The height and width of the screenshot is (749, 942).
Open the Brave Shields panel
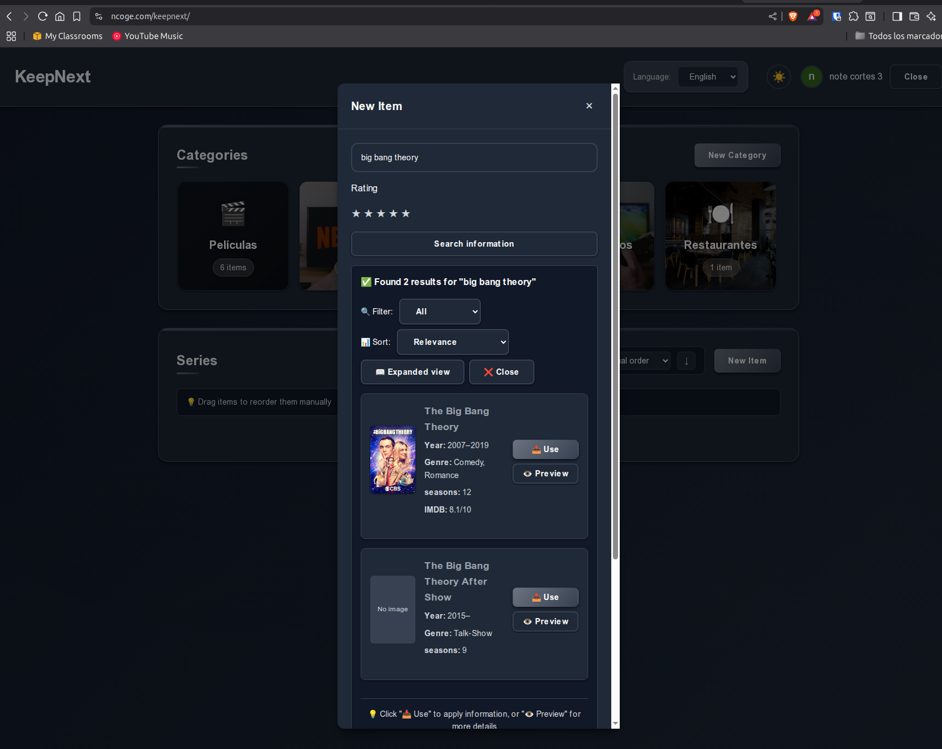793,16
